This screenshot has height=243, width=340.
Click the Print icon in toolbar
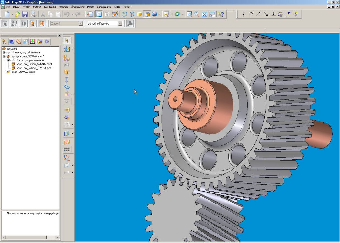tap(33, 14)
